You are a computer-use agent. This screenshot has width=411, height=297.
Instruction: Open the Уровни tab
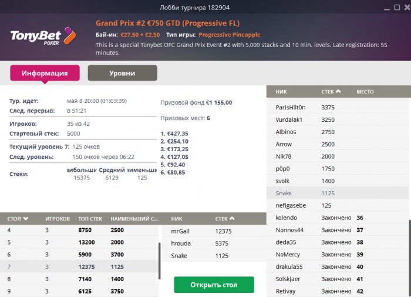coord(122,74)
